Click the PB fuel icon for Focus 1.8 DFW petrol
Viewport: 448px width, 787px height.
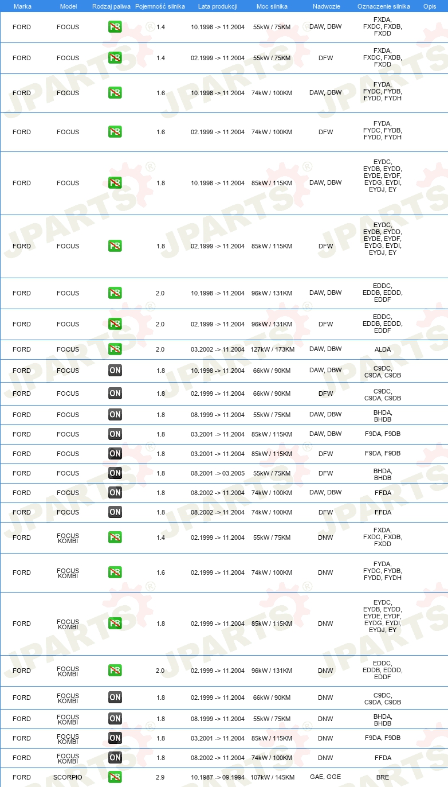(115, 246)
